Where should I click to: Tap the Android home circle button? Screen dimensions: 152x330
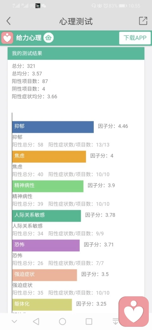(x=62, y=321)
